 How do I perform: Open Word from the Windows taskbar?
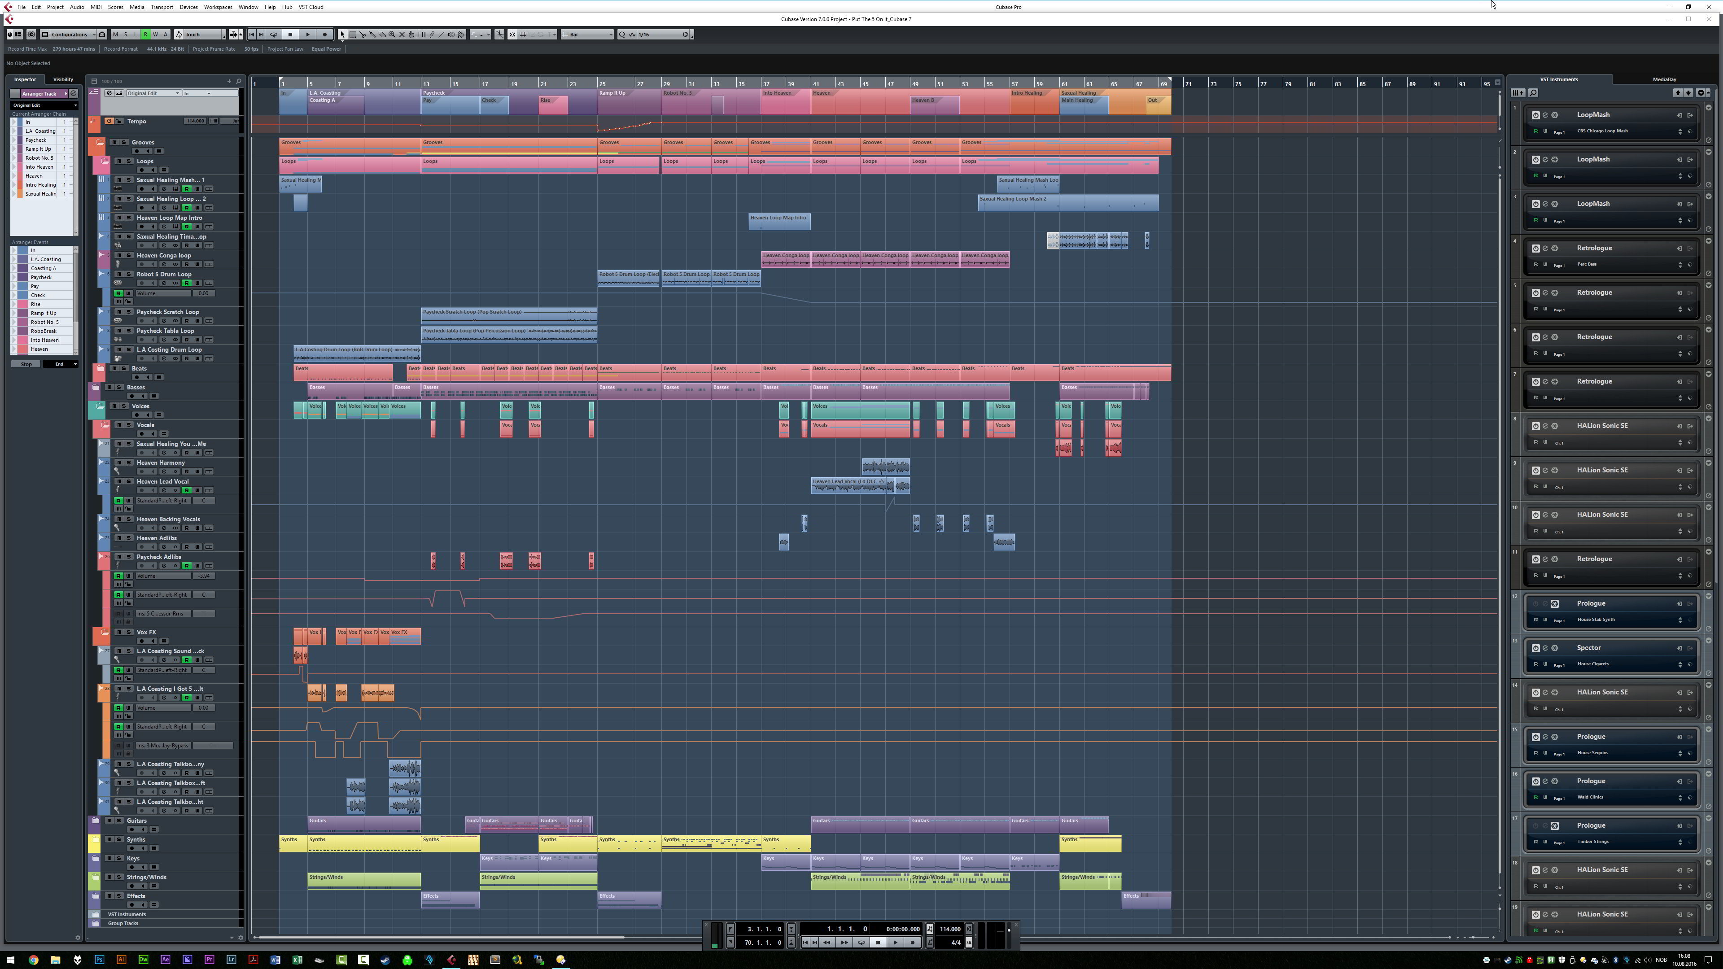point(275,960)
